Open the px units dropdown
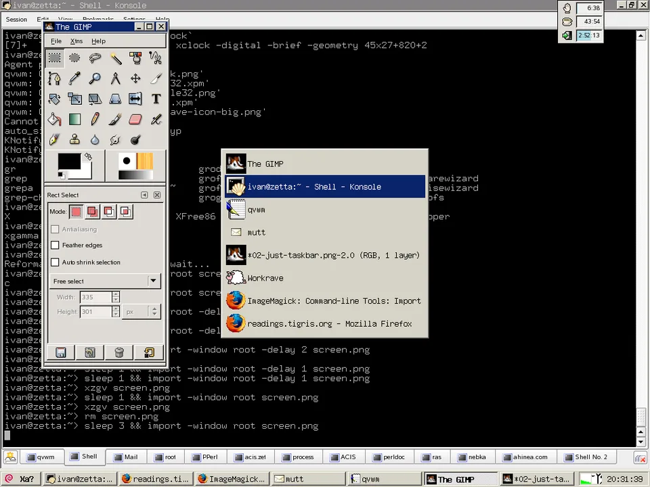 coord(141,312)
